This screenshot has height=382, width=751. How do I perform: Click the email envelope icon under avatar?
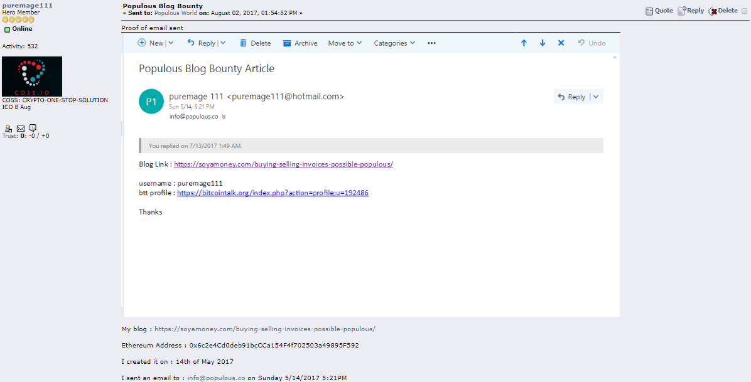click(x=21, y=129)
